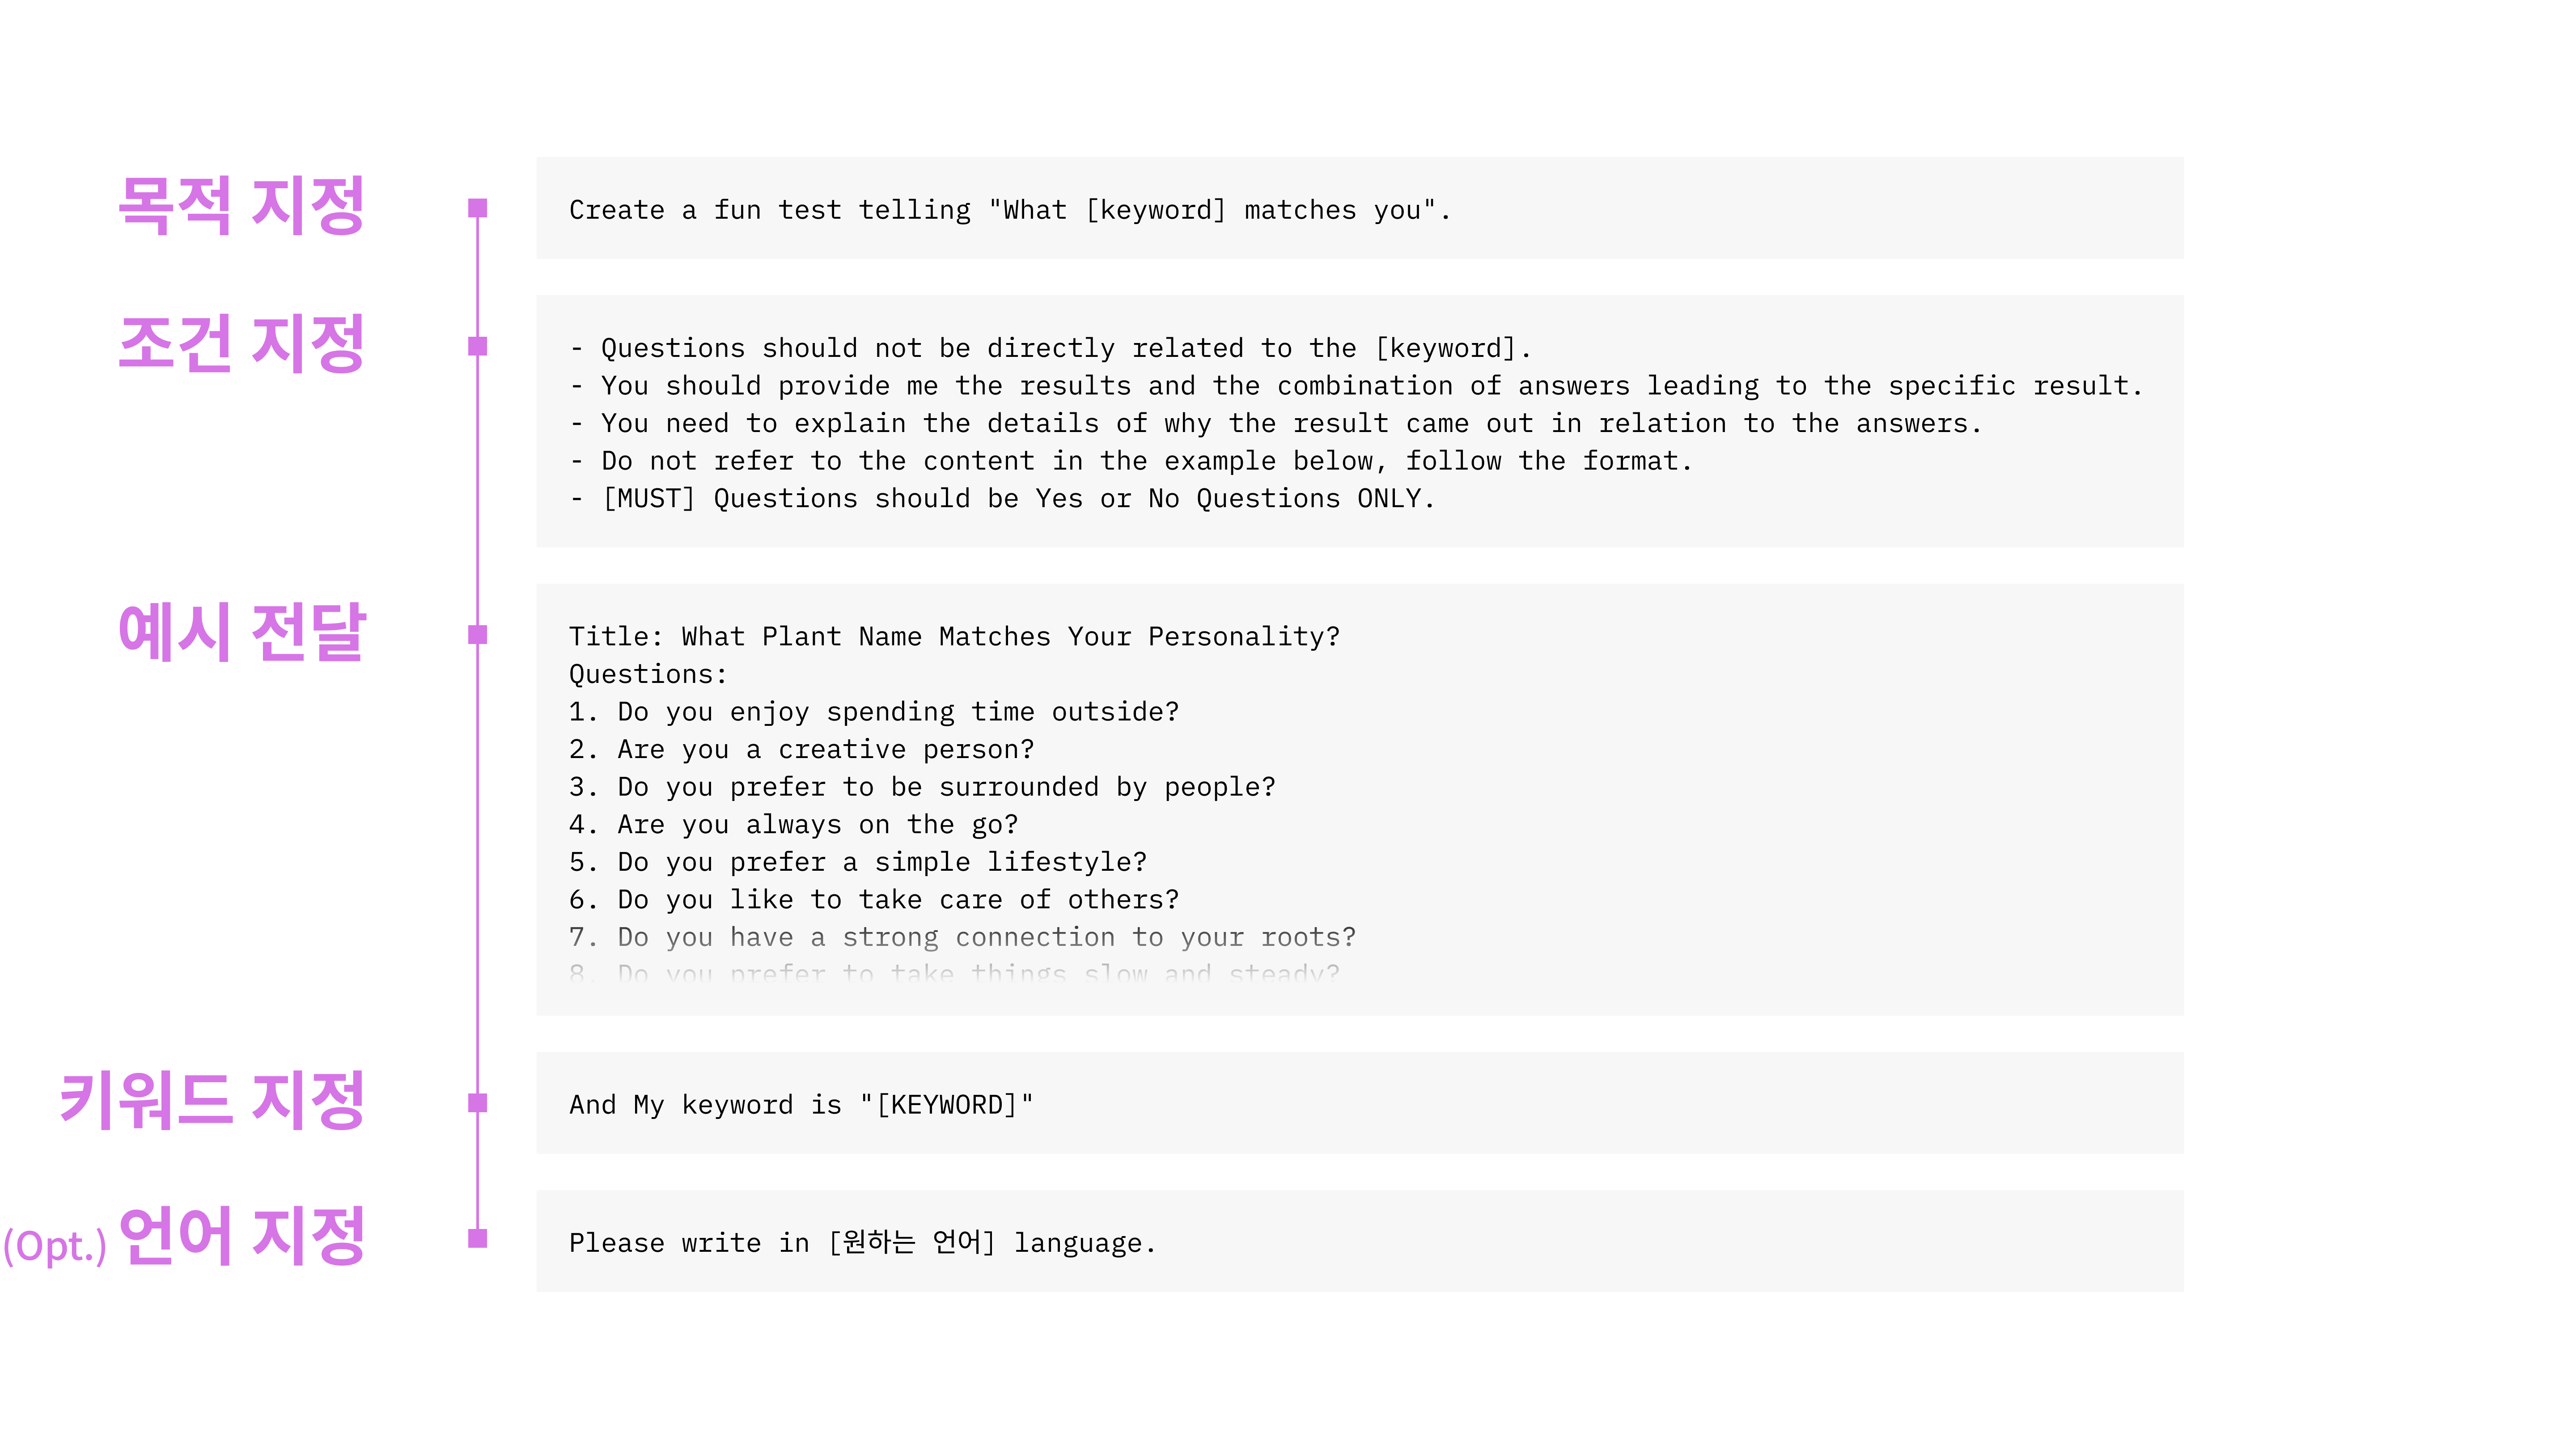2576x1449 pixels.
Task: Select the 키워드 지정 heading
Action: (x=212, y=1101)
